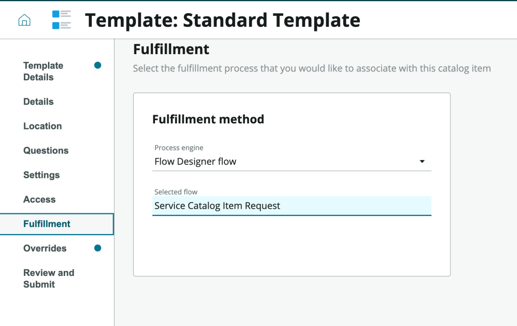This screenshot has width=517, height=326.
Task: Click the Fulfillment page heading
Action: click(x=171, y=50)
